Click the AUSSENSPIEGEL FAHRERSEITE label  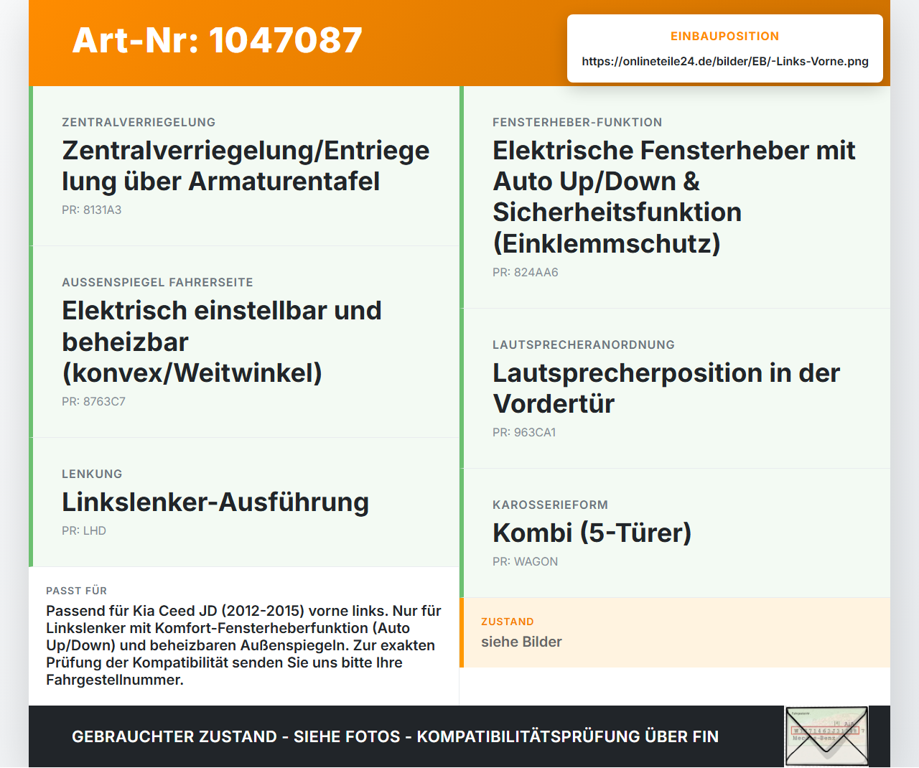(157, 282)
